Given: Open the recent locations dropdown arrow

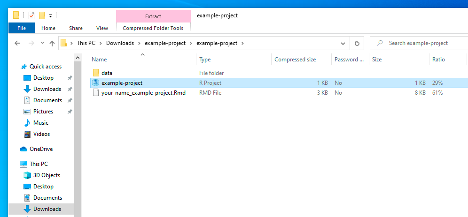Looking at the screenshot, I should (x=41, y=43).
